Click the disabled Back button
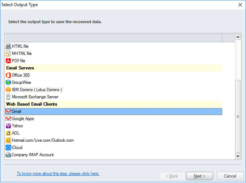 172,176
